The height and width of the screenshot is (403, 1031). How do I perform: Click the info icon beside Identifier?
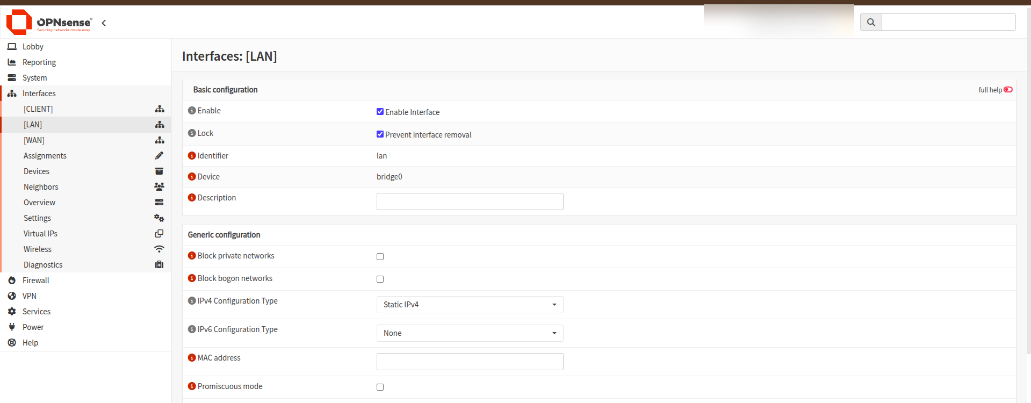(192, 156)
